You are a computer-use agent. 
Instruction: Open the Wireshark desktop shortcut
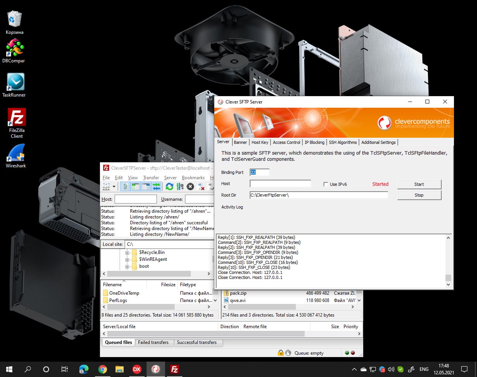click(x=16, y=156)
